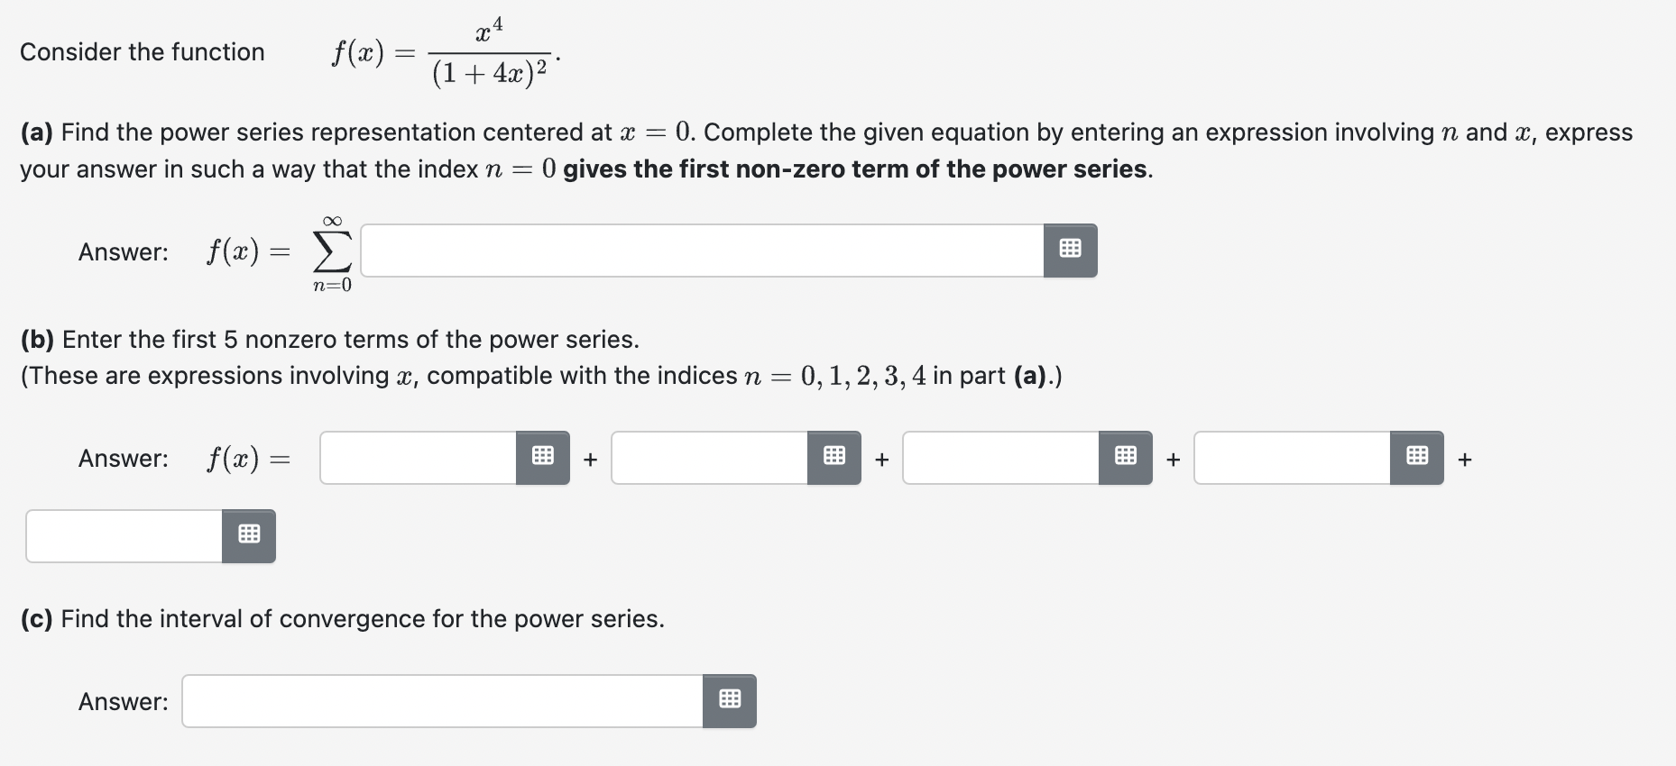Open the equation editor for part (a)
1676x766 pixels.
click(x=1069, y=251)
